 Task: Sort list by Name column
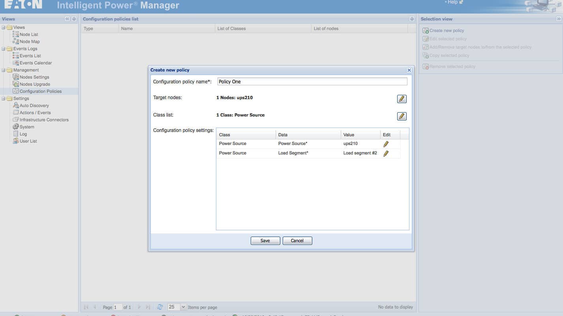click(167, 28)
